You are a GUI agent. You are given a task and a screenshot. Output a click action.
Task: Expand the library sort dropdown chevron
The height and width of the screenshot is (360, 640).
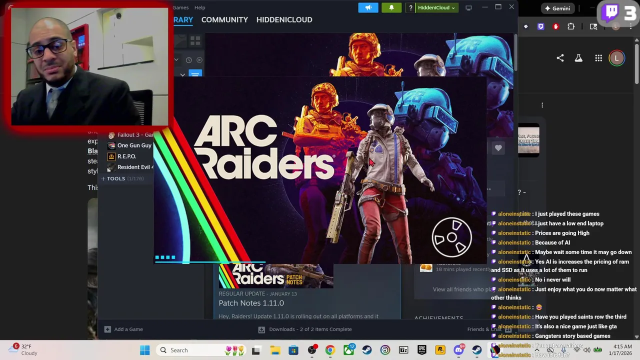click(x=176, y=60)
